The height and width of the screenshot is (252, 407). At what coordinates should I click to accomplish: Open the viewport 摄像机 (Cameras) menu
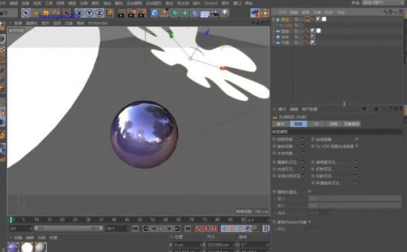[x=32, y=23]
